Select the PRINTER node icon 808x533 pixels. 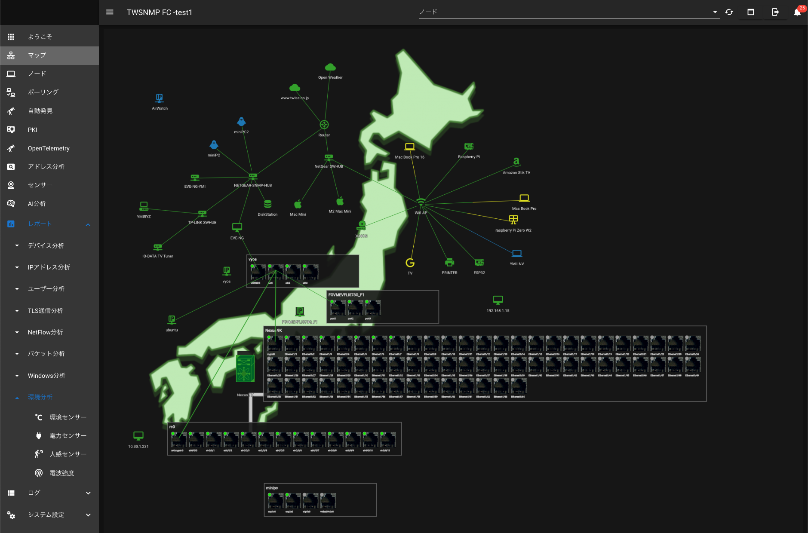tap(449, 263)
